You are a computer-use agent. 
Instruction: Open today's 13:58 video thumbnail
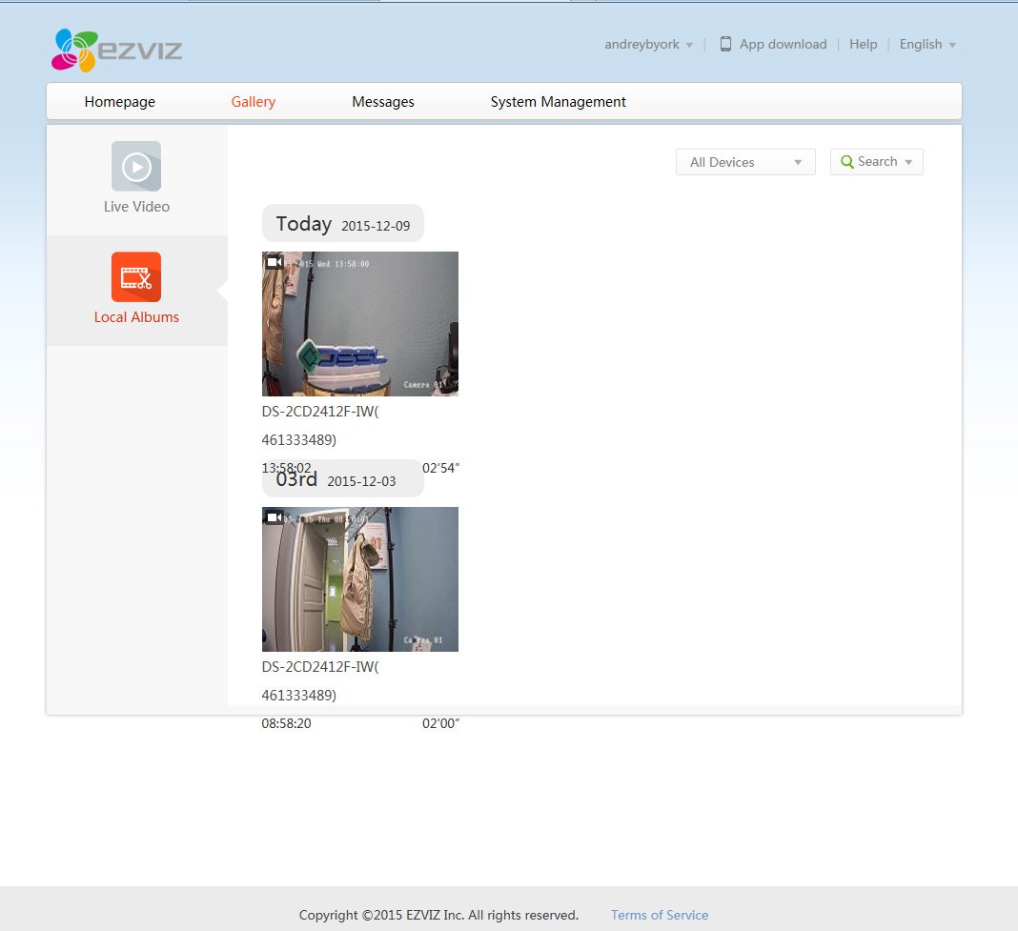[x=360, y=324]
